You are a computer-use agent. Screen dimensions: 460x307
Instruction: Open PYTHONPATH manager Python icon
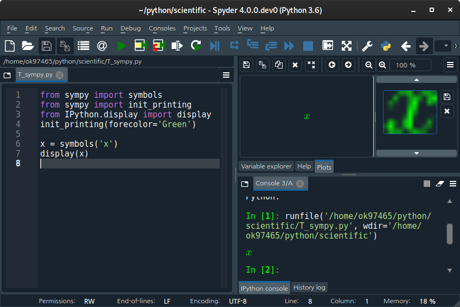click(386, 46)
